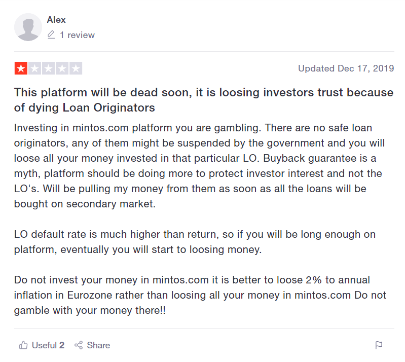Open the review title about dying Loan Originators
The image size is (405, 362).
(204, 100)
